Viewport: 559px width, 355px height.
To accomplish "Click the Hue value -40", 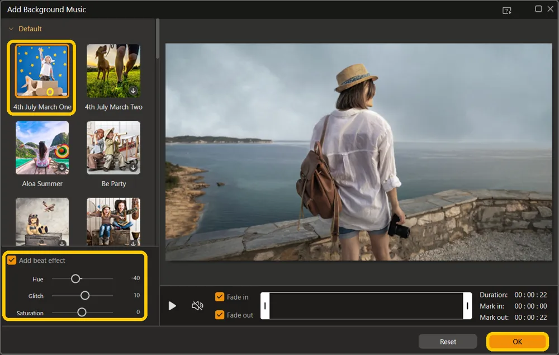I will click(135, 278).
